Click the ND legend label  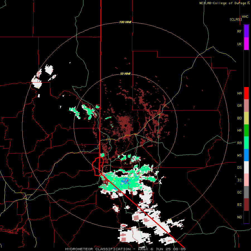pyautogui.click(x=239, y=217)
